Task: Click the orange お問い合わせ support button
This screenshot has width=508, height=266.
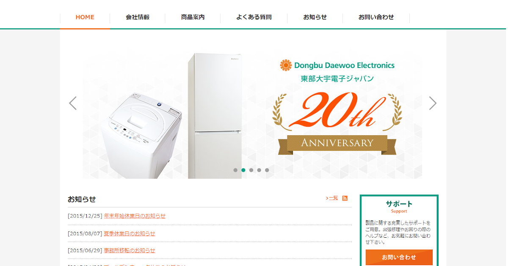Action: point(399,257)
